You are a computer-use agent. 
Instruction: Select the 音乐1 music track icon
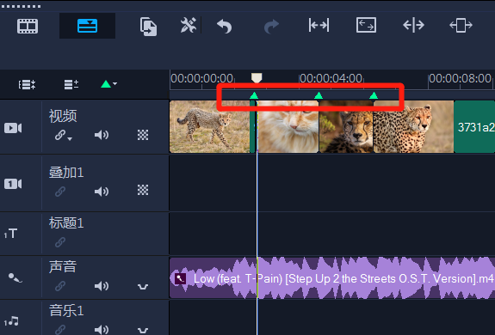point(11,321)
